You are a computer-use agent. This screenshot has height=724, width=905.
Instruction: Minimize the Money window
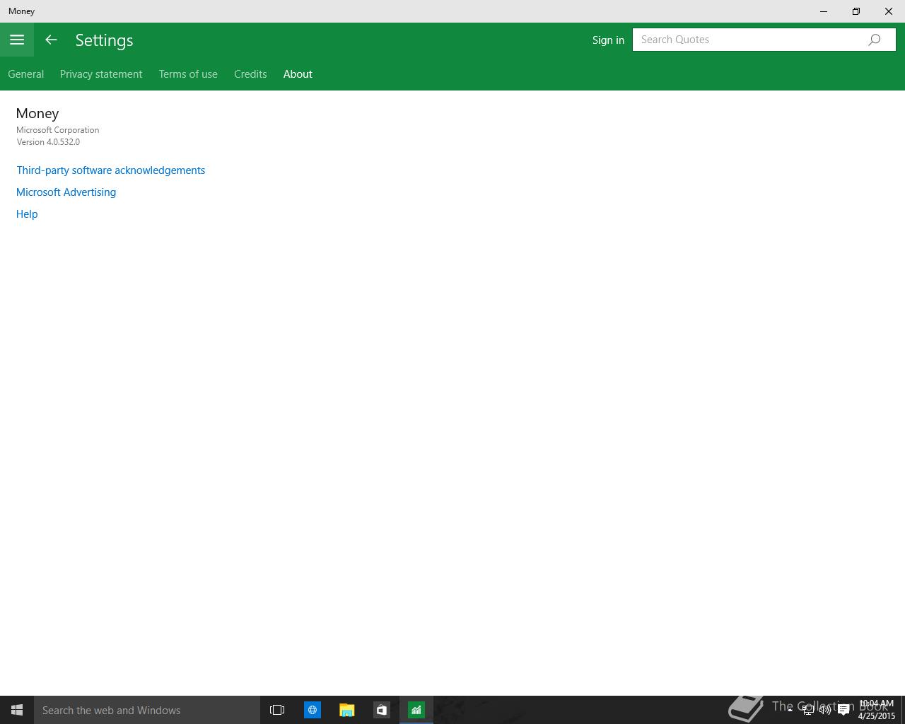pyautogui.click(x=824, y=11)
